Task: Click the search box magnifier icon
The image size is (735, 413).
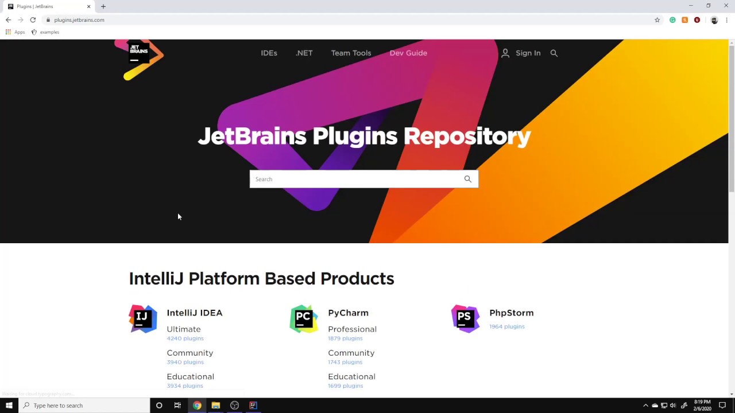Action: click(x=468, y=179)
